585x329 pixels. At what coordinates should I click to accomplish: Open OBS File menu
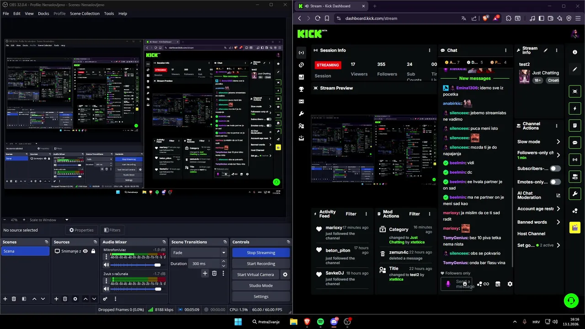point(5,13)
